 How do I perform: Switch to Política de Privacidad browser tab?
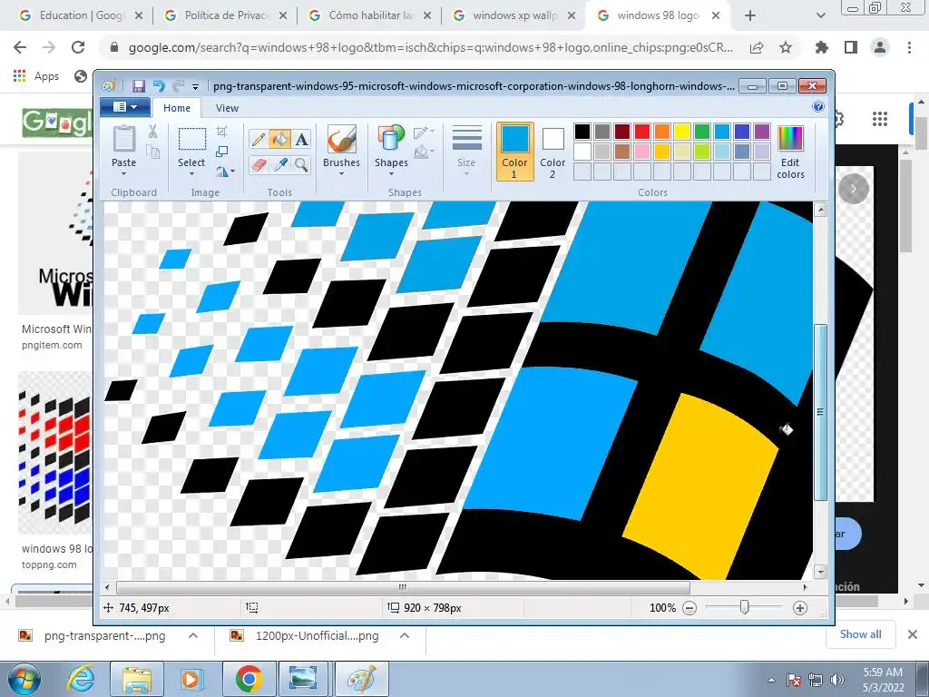click(x=226, y=15)
